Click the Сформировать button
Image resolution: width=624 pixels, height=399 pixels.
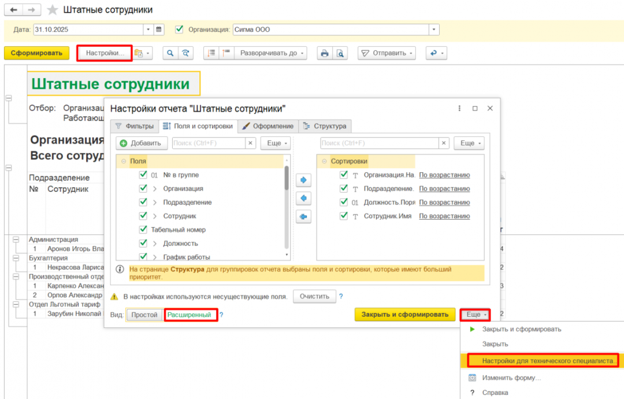tap(36, 53)
